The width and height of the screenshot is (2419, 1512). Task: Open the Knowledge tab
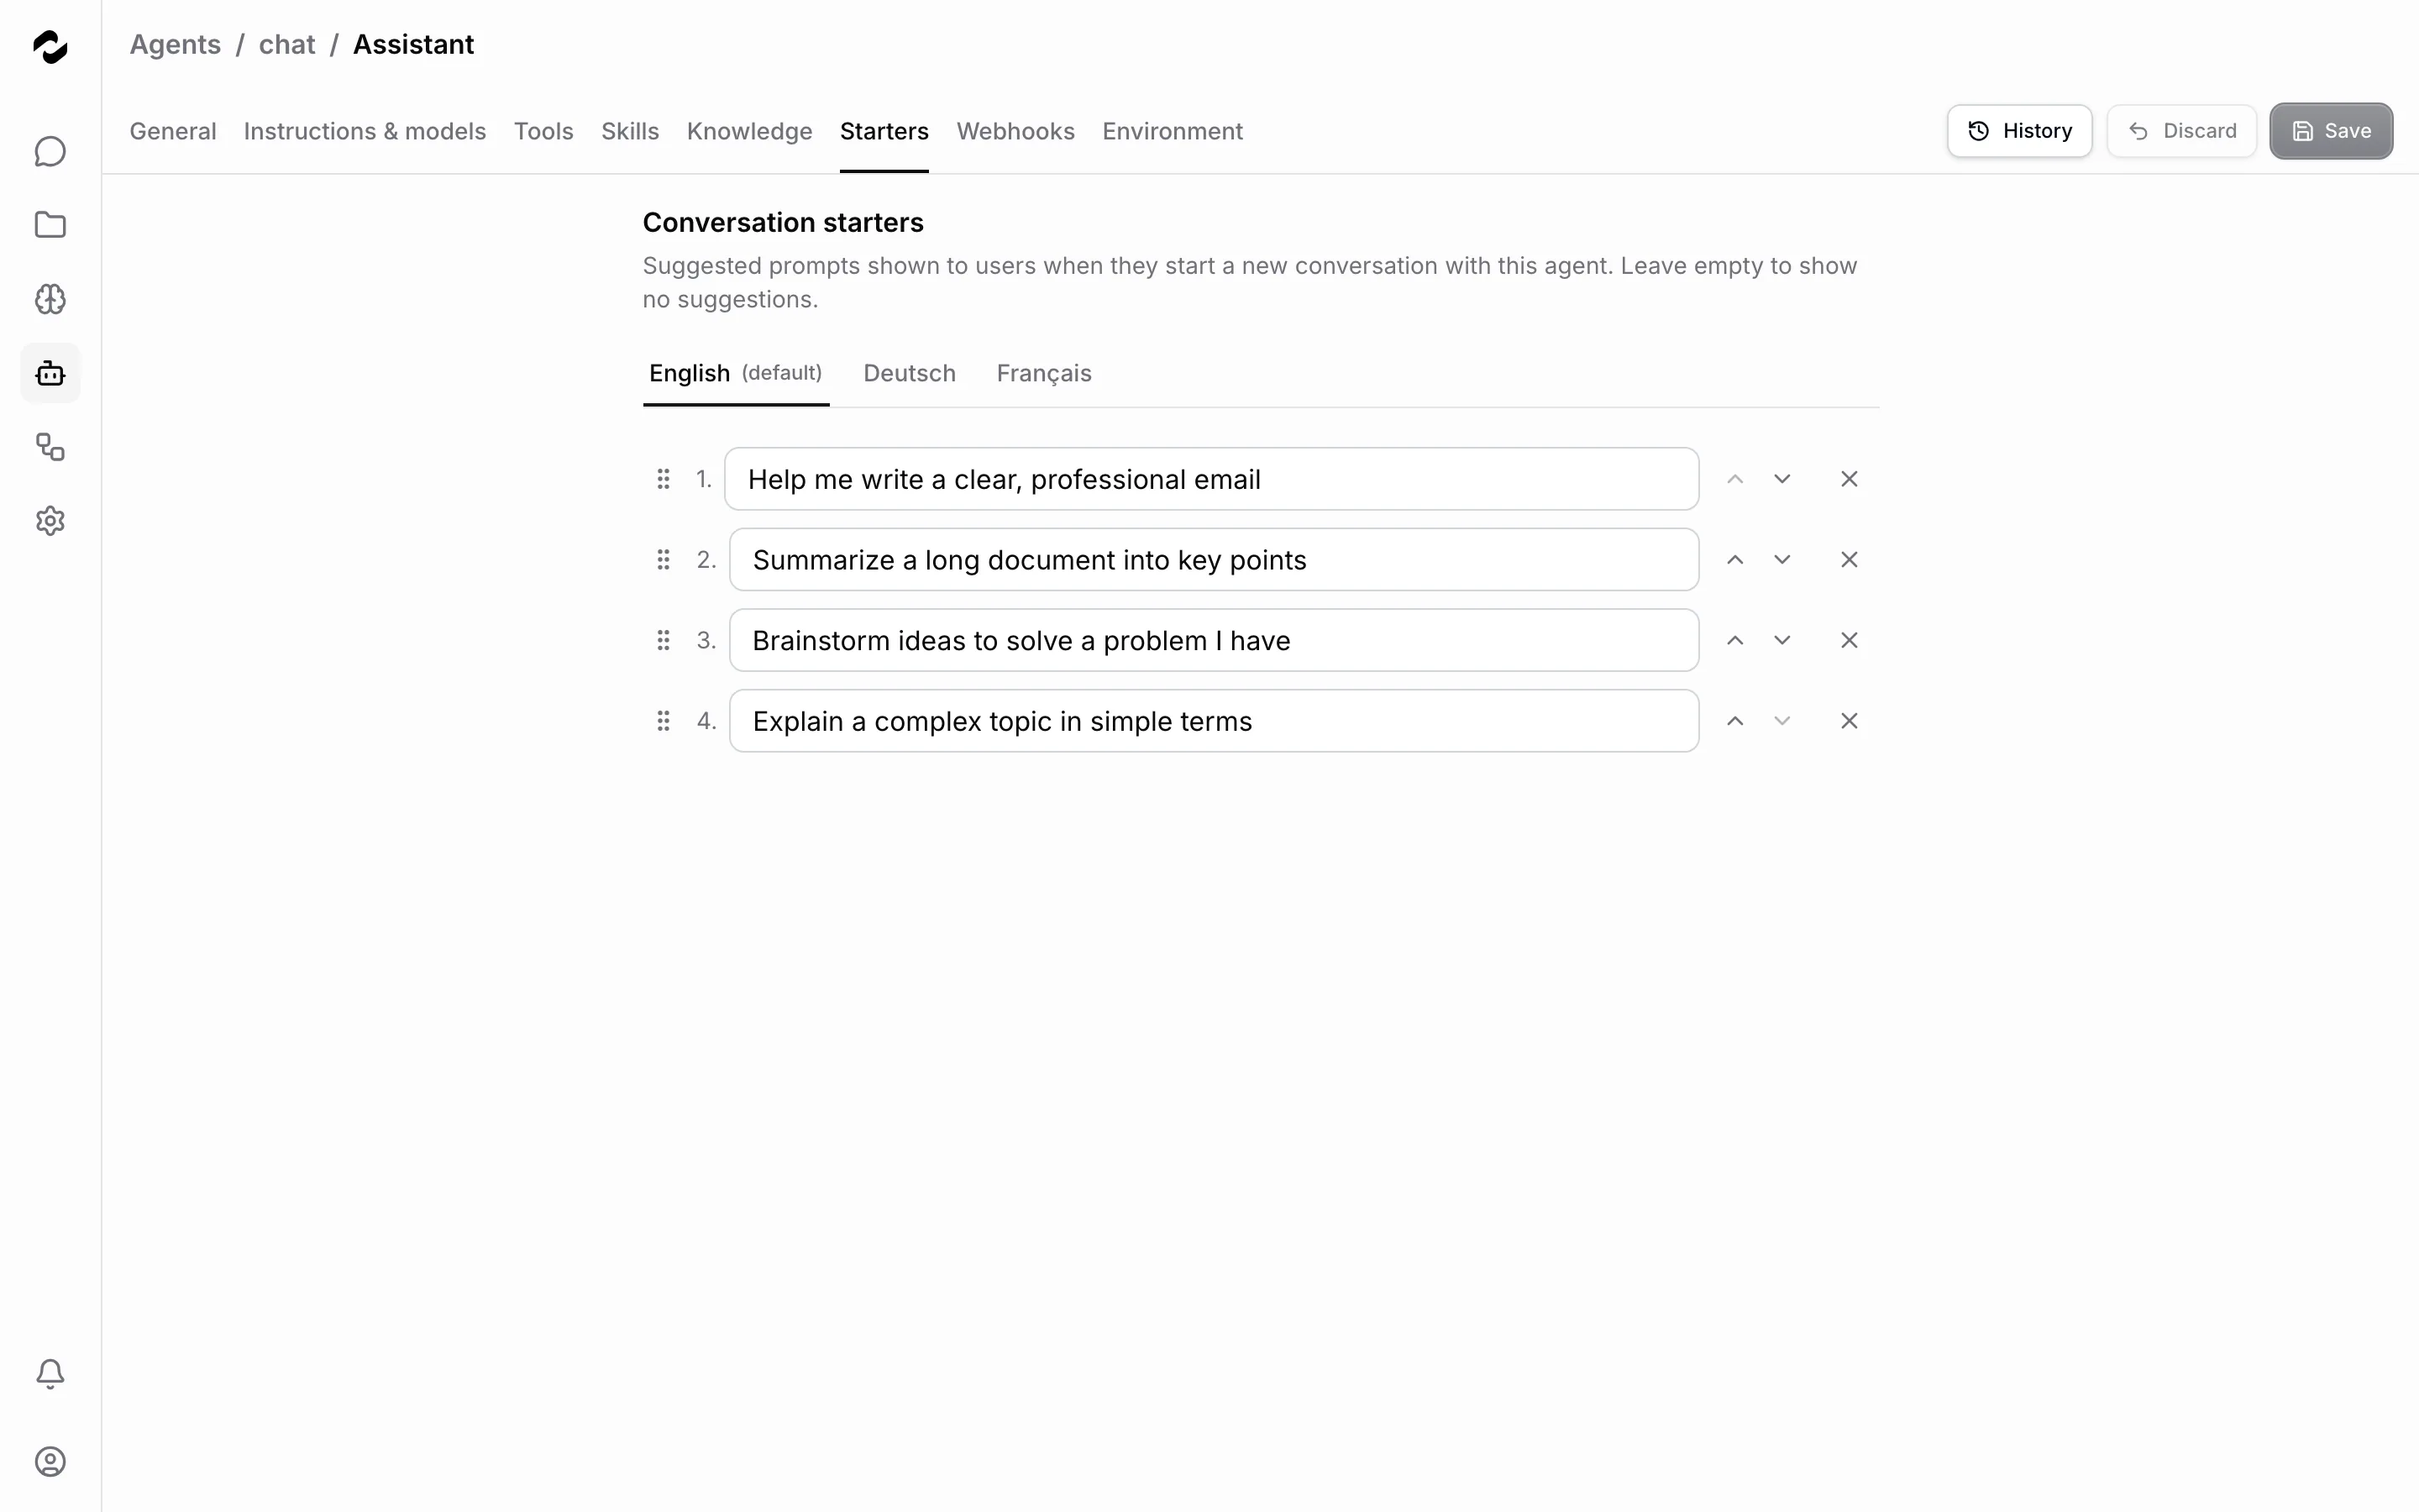click(x=750, y=131)
